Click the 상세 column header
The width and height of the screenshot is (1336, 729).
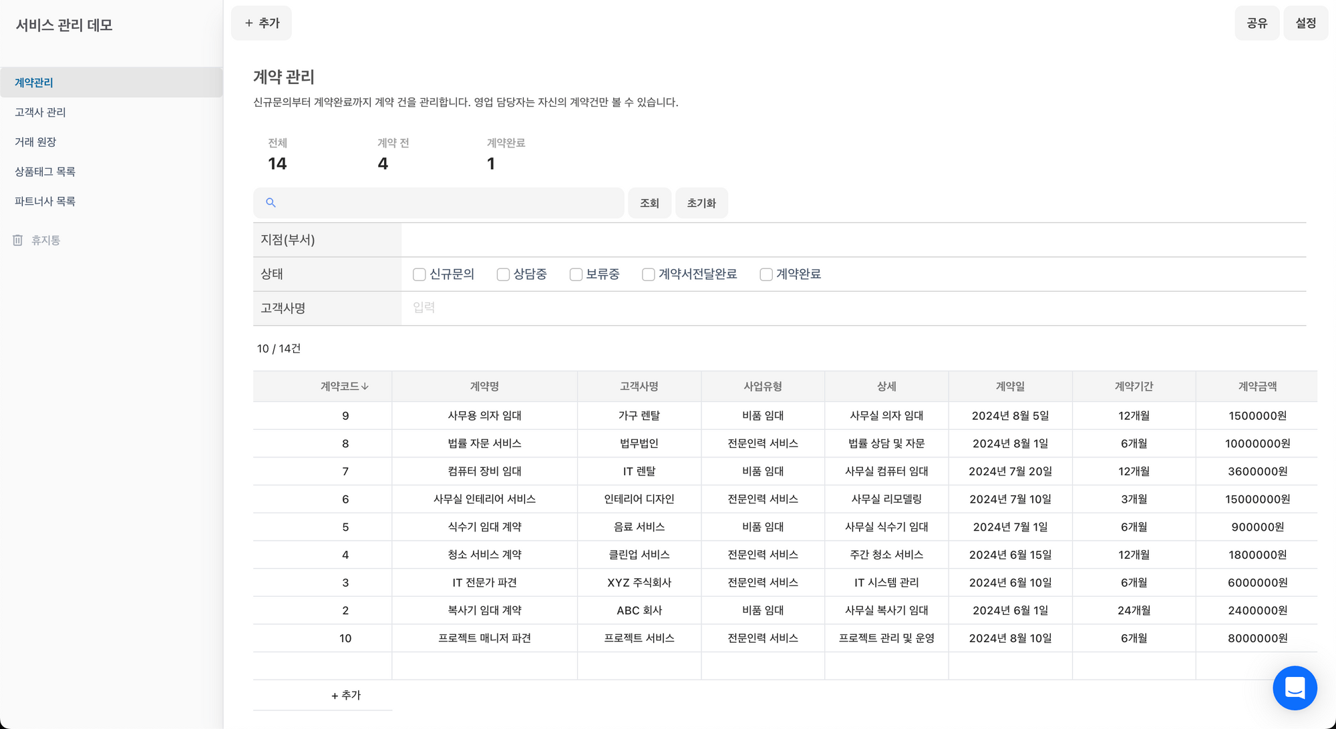click(886, 387)
